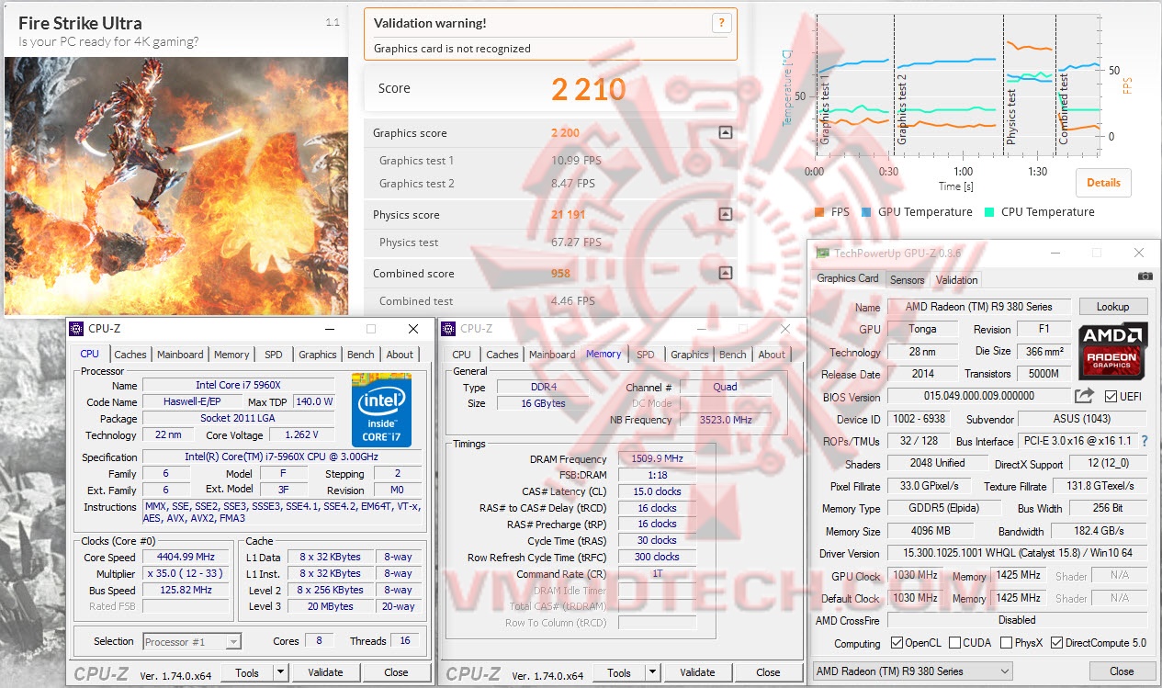
Task: Open CPU tab in Memory CPU-Z window
Action: click(462, 355)
